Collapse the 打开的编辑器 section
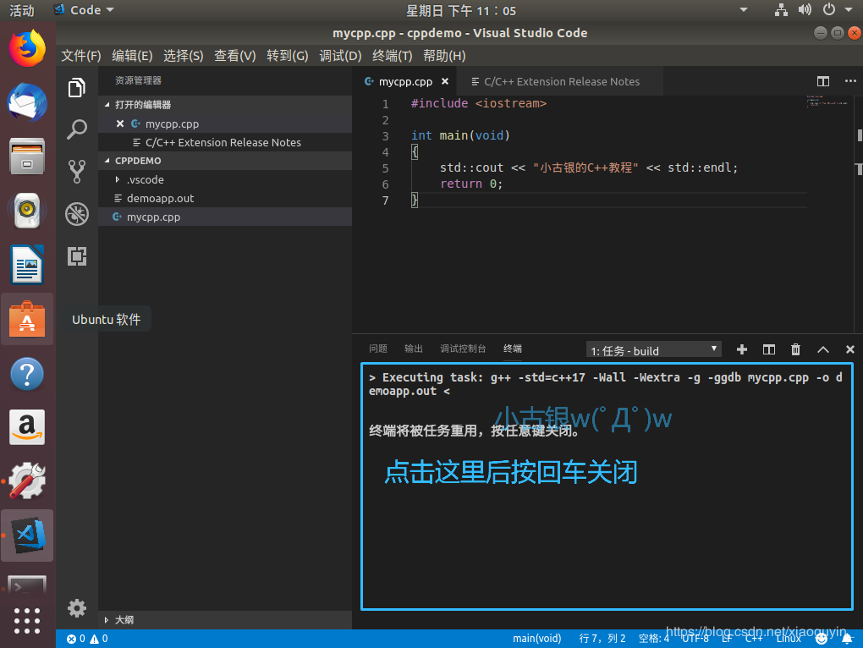This screenshot has height=648, width=863. click(x=107, y=105)
